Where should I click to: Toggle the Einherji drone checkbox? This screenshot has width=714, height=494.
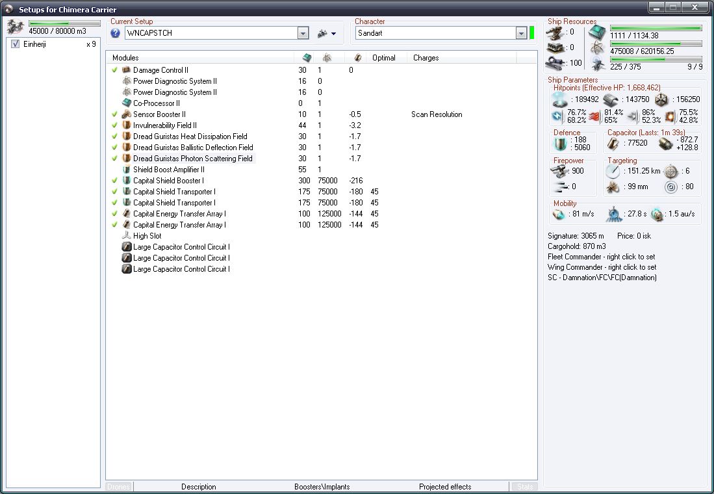coord(16,44)
